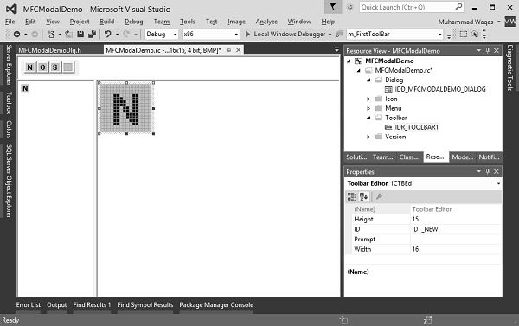Undo the last action
519x326 pixels.
click(x=108, y=34)
